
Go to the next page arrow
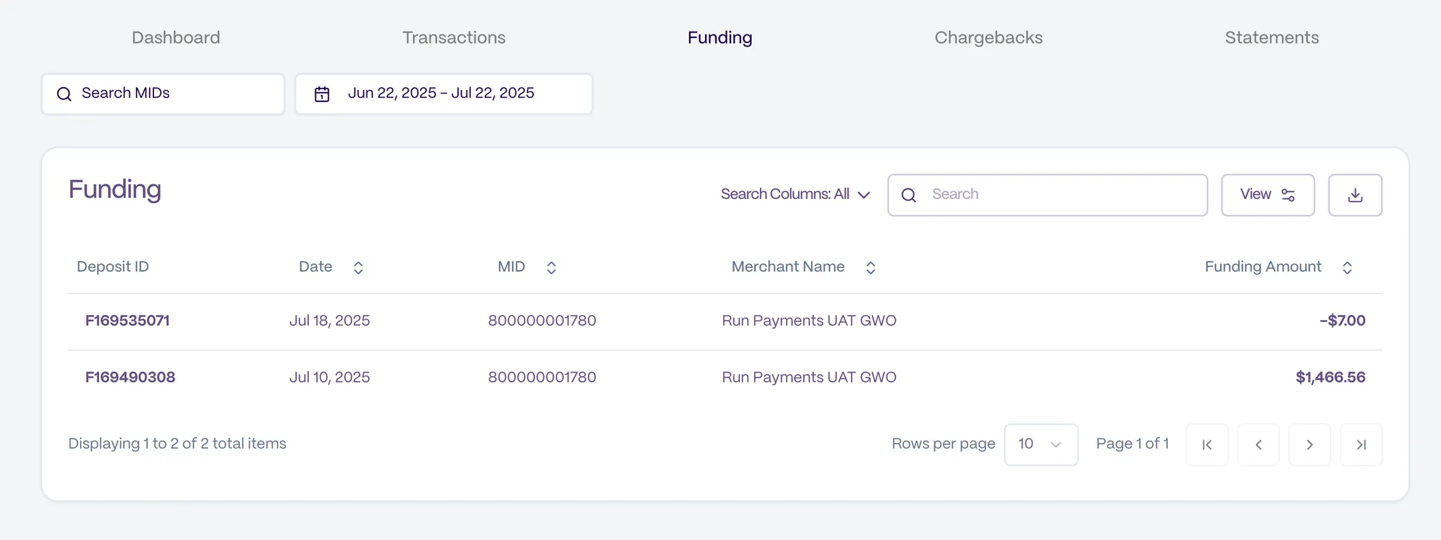[x=1309, y=444]
